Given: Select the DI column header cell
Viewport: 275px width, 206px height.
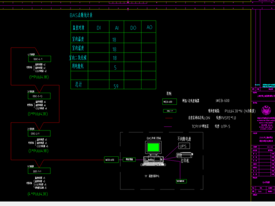Looking at the screenshot, I should coord(99,27).
